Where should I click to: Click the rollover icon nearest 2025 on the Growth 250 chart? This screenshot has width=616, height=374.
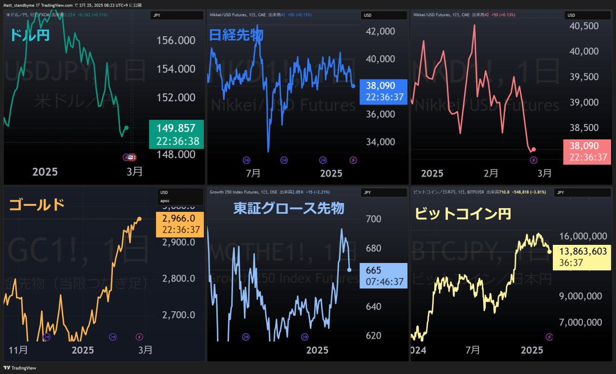click(304, 337)
